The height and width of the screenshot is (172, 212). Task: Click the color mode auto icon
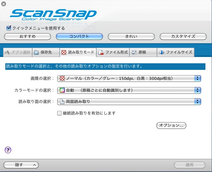(62, 90)
